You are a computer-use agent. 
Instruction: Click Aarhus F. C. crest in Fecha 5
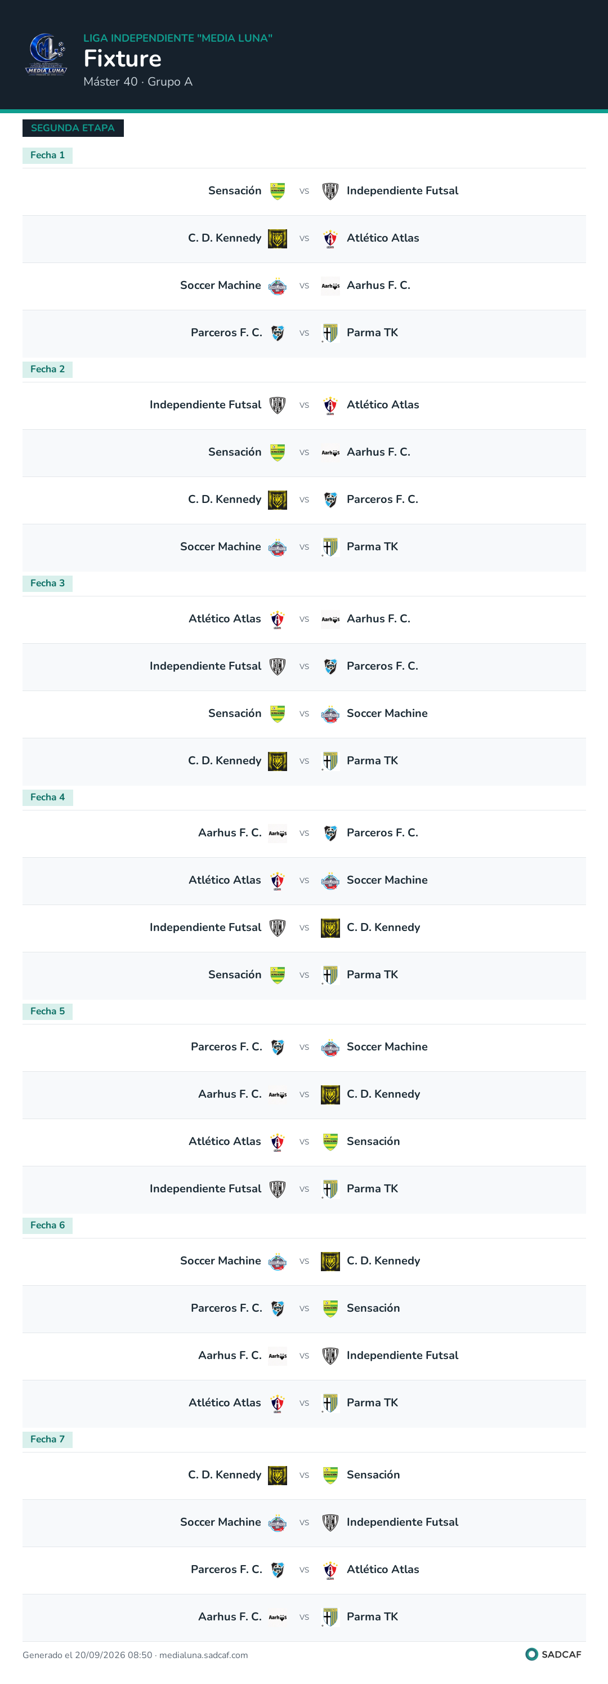click(x=277, y=1094)
